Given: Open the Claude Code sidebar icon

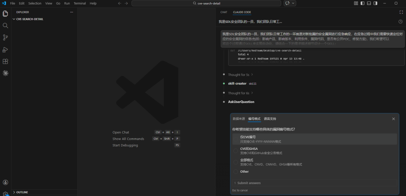Looking at the screenshot, I should pos(5,73).
